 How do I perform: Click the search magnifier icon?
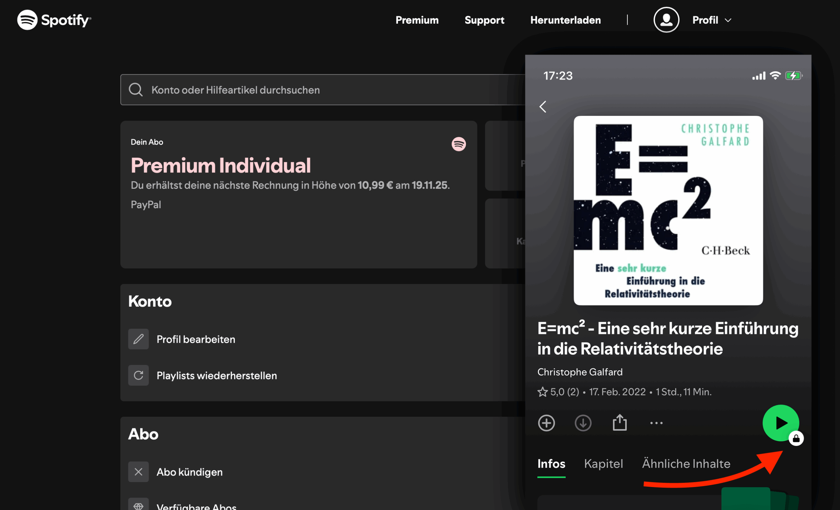click(136, 90)
